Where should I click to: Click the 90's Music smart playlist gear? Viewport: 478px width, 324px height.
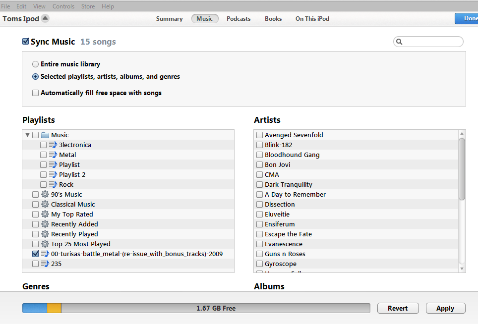[x=45, y=194]
